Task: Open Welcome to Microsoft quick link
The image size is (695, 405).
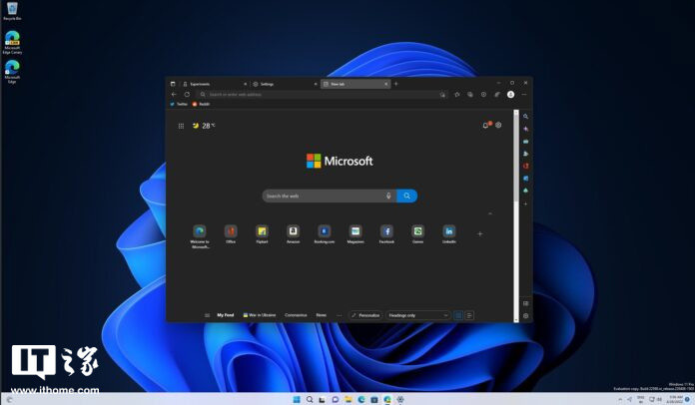Action: tap(200, 236)
